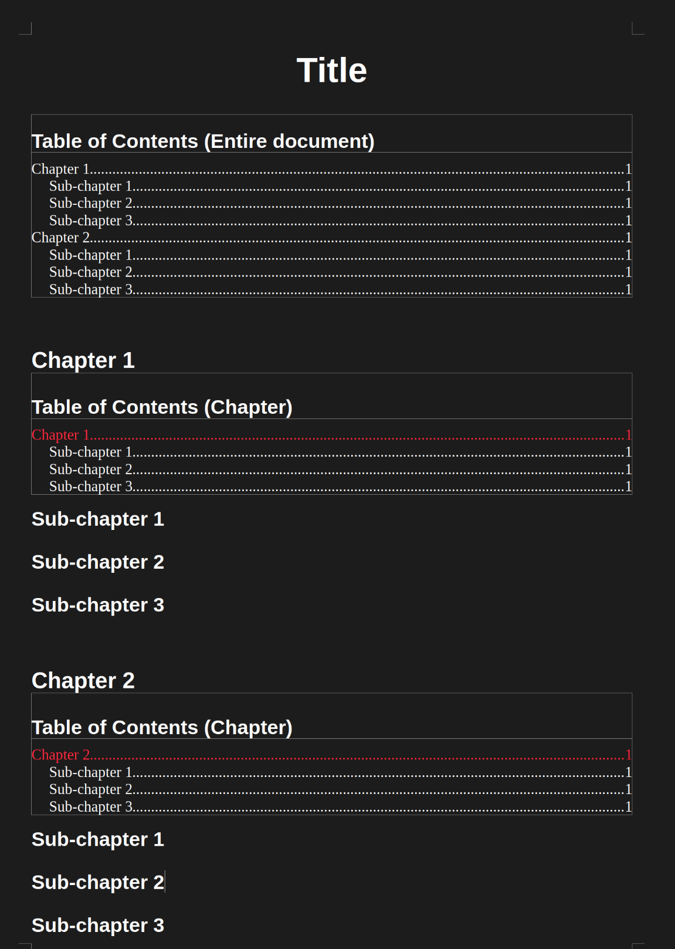Click bold Sub-chapter 3 heading in Chapter 1 section
The image size is (675, 949).
[x=98, y=605]
